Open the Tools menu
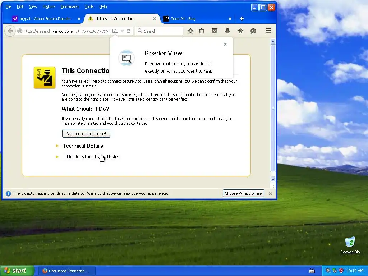Viewport: 368px width, 276px height. [x=89, y=6]
